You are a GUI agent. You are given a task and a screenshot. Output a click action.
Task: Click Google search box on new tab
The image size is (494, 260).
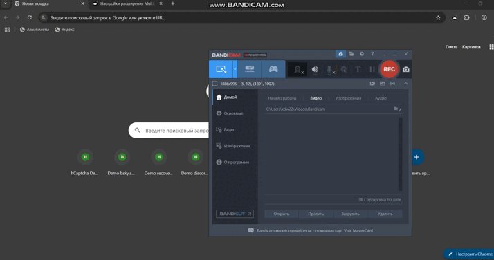click(x=169, y=130)
